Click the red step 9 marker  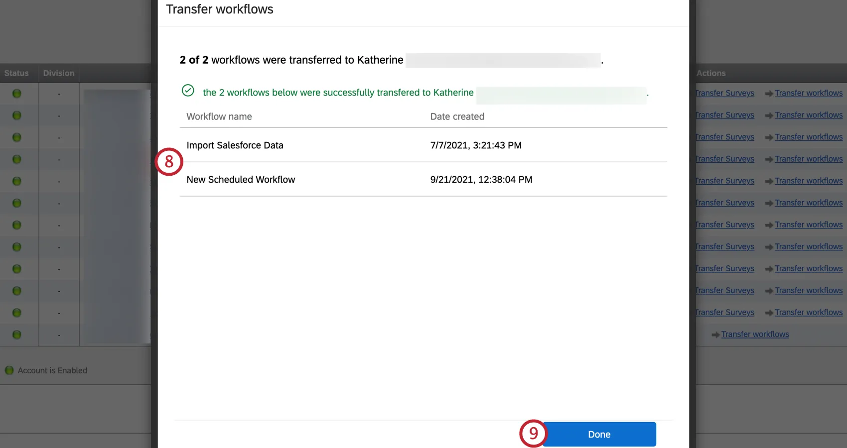(533, 433)
